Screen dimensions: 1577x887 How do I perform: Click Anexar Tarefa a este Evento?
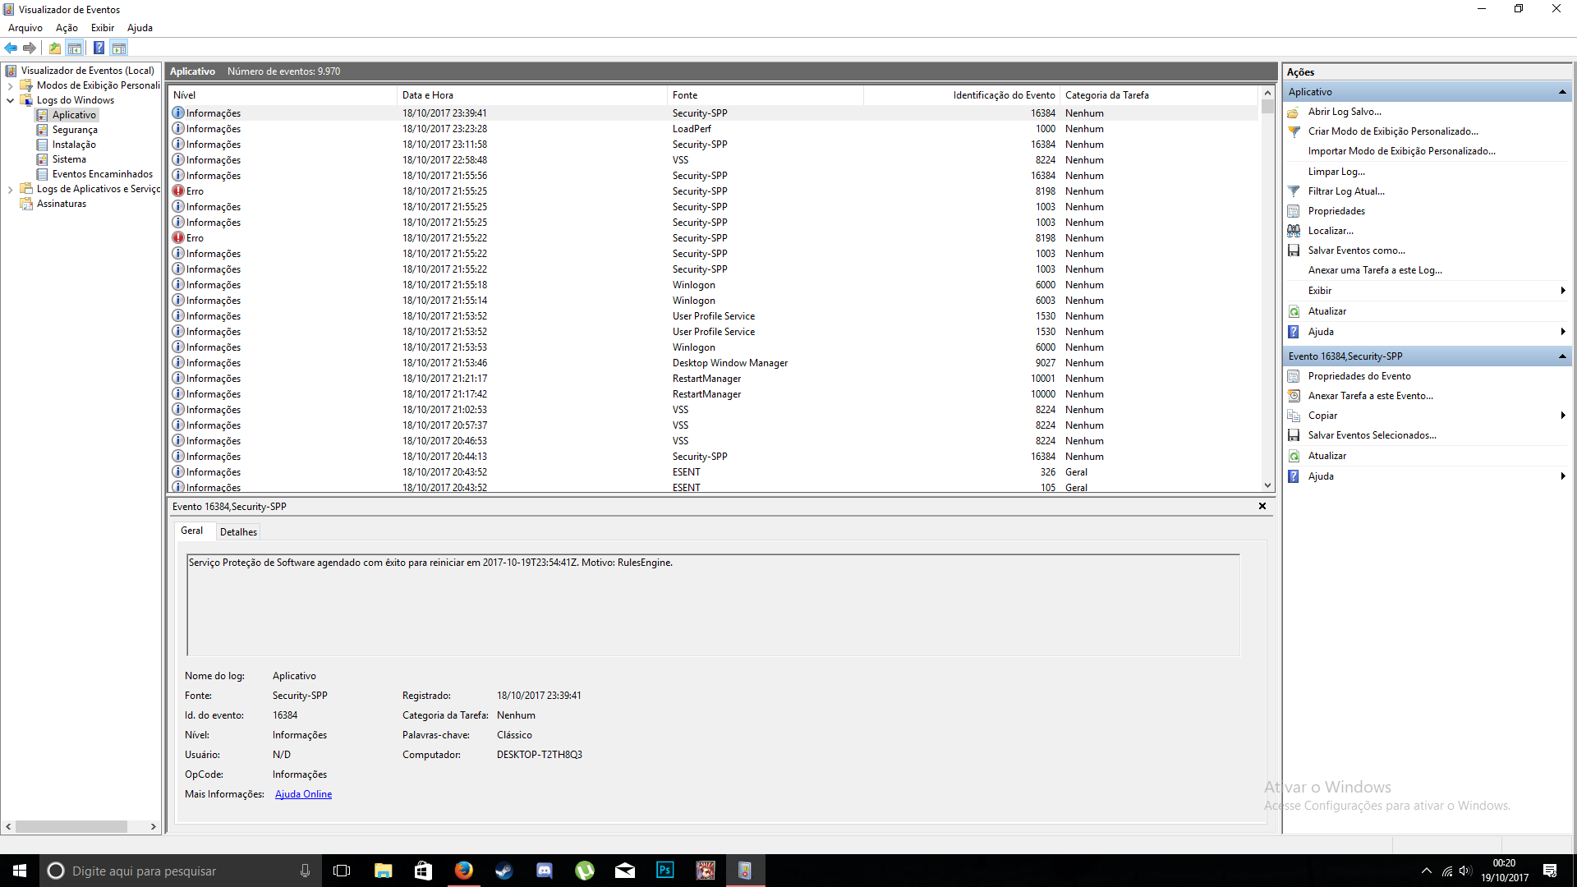pyautogui.click(x=1370, y=396)
